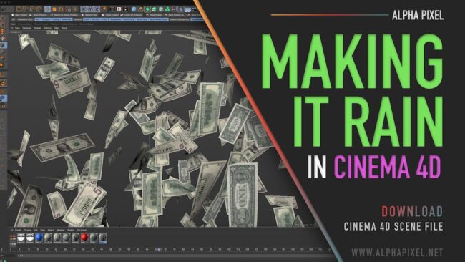Image resolution: width=465 pixels, height=262 pixels.
Task: Open Material Manager Texture menu
Action: coord(71,230)
